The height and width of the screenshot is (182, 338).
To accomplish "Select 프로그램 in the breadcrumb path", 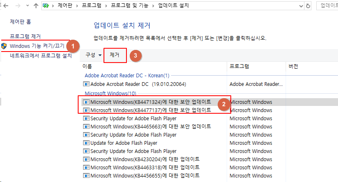I will pyautogui.click(x=92, y=6).
